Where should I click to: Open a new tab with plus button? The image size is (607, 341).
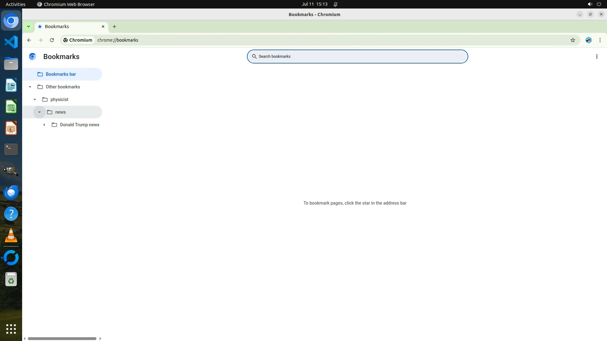click(114, 27)
